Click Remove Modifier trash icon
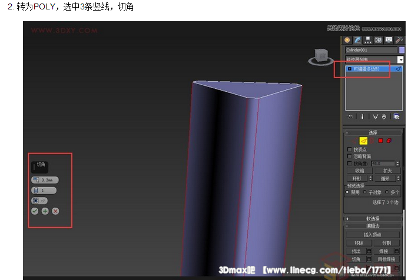 click(384, 116)
